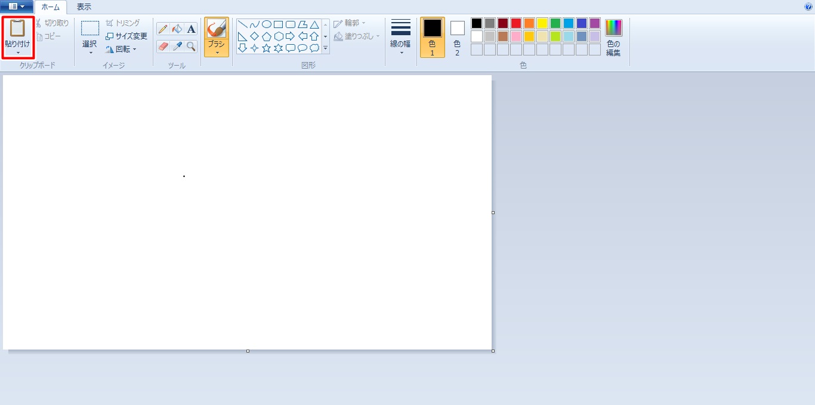815x405 pixels.
Task: Select the oval shape in shapes gallery
Action: [x=267, y=24]
